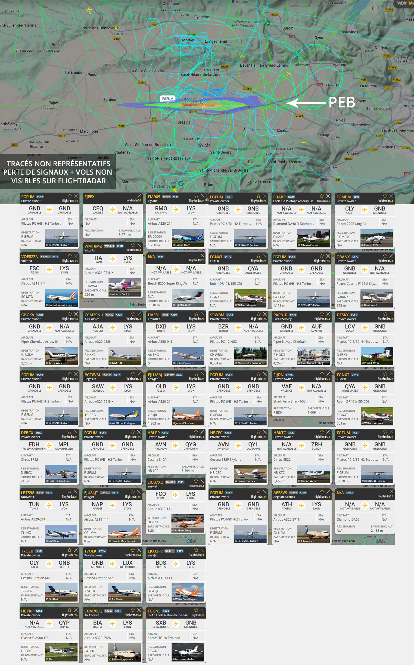Star the EJU32FV easyJet flight card
Viewport: 414px width, 665px height.
pos(196,550)
